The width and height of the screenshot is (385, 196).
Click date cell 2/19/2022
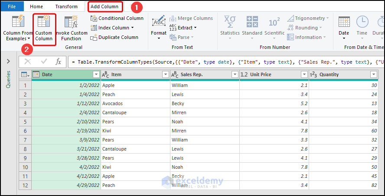[66, 131]
